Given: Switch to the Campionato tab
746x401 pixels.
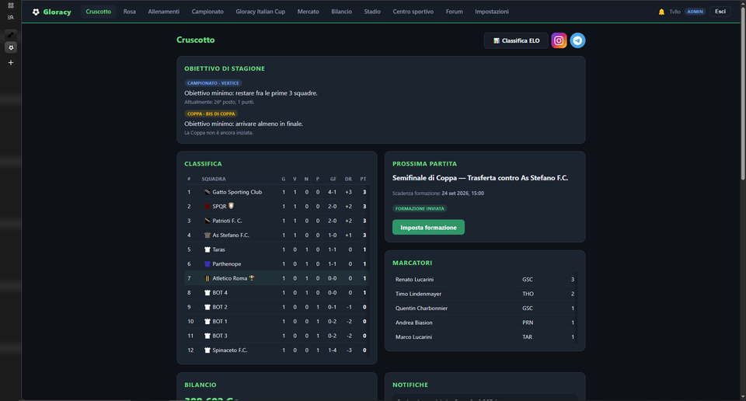Looking at the screenshot, I should [207, 12].
